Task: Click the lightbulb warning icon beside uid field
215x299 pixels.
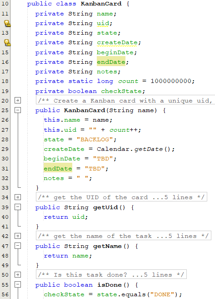Action: click(x=7, y=23)
